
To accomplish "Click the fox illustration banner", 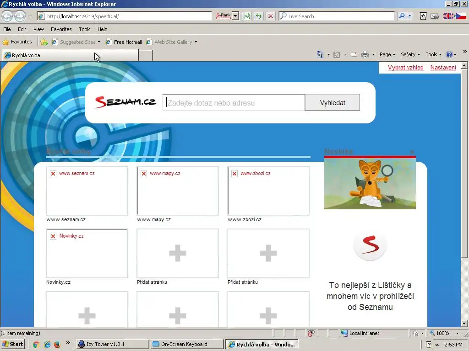I will (x=370, y=184).
